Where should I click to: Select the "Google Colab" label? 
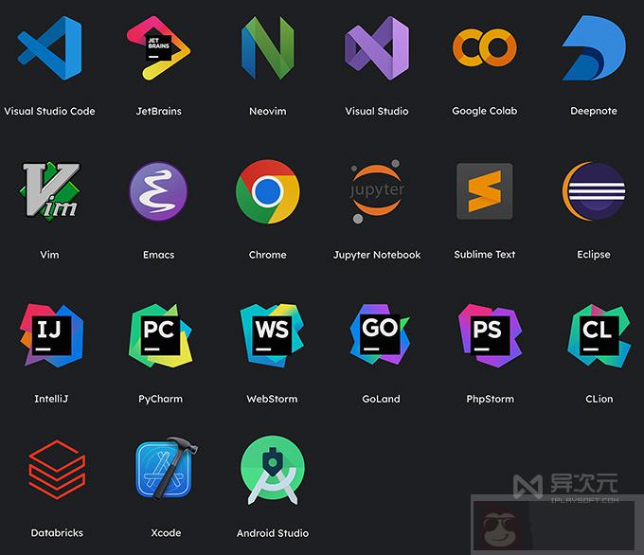point(485,112)
